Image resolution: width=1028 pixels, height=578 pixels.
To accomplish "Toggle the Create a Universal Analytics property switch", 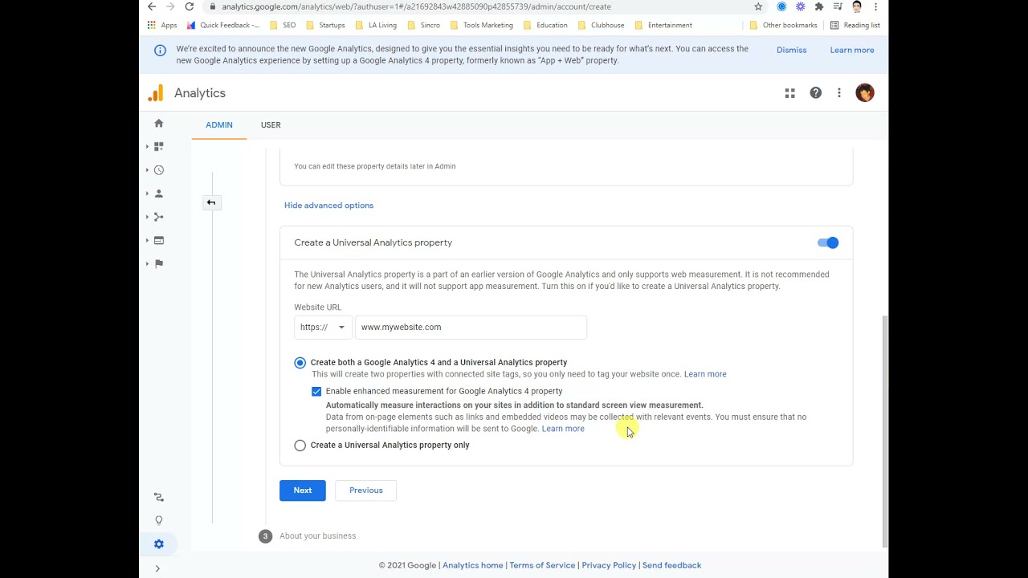I will (828, 242).
